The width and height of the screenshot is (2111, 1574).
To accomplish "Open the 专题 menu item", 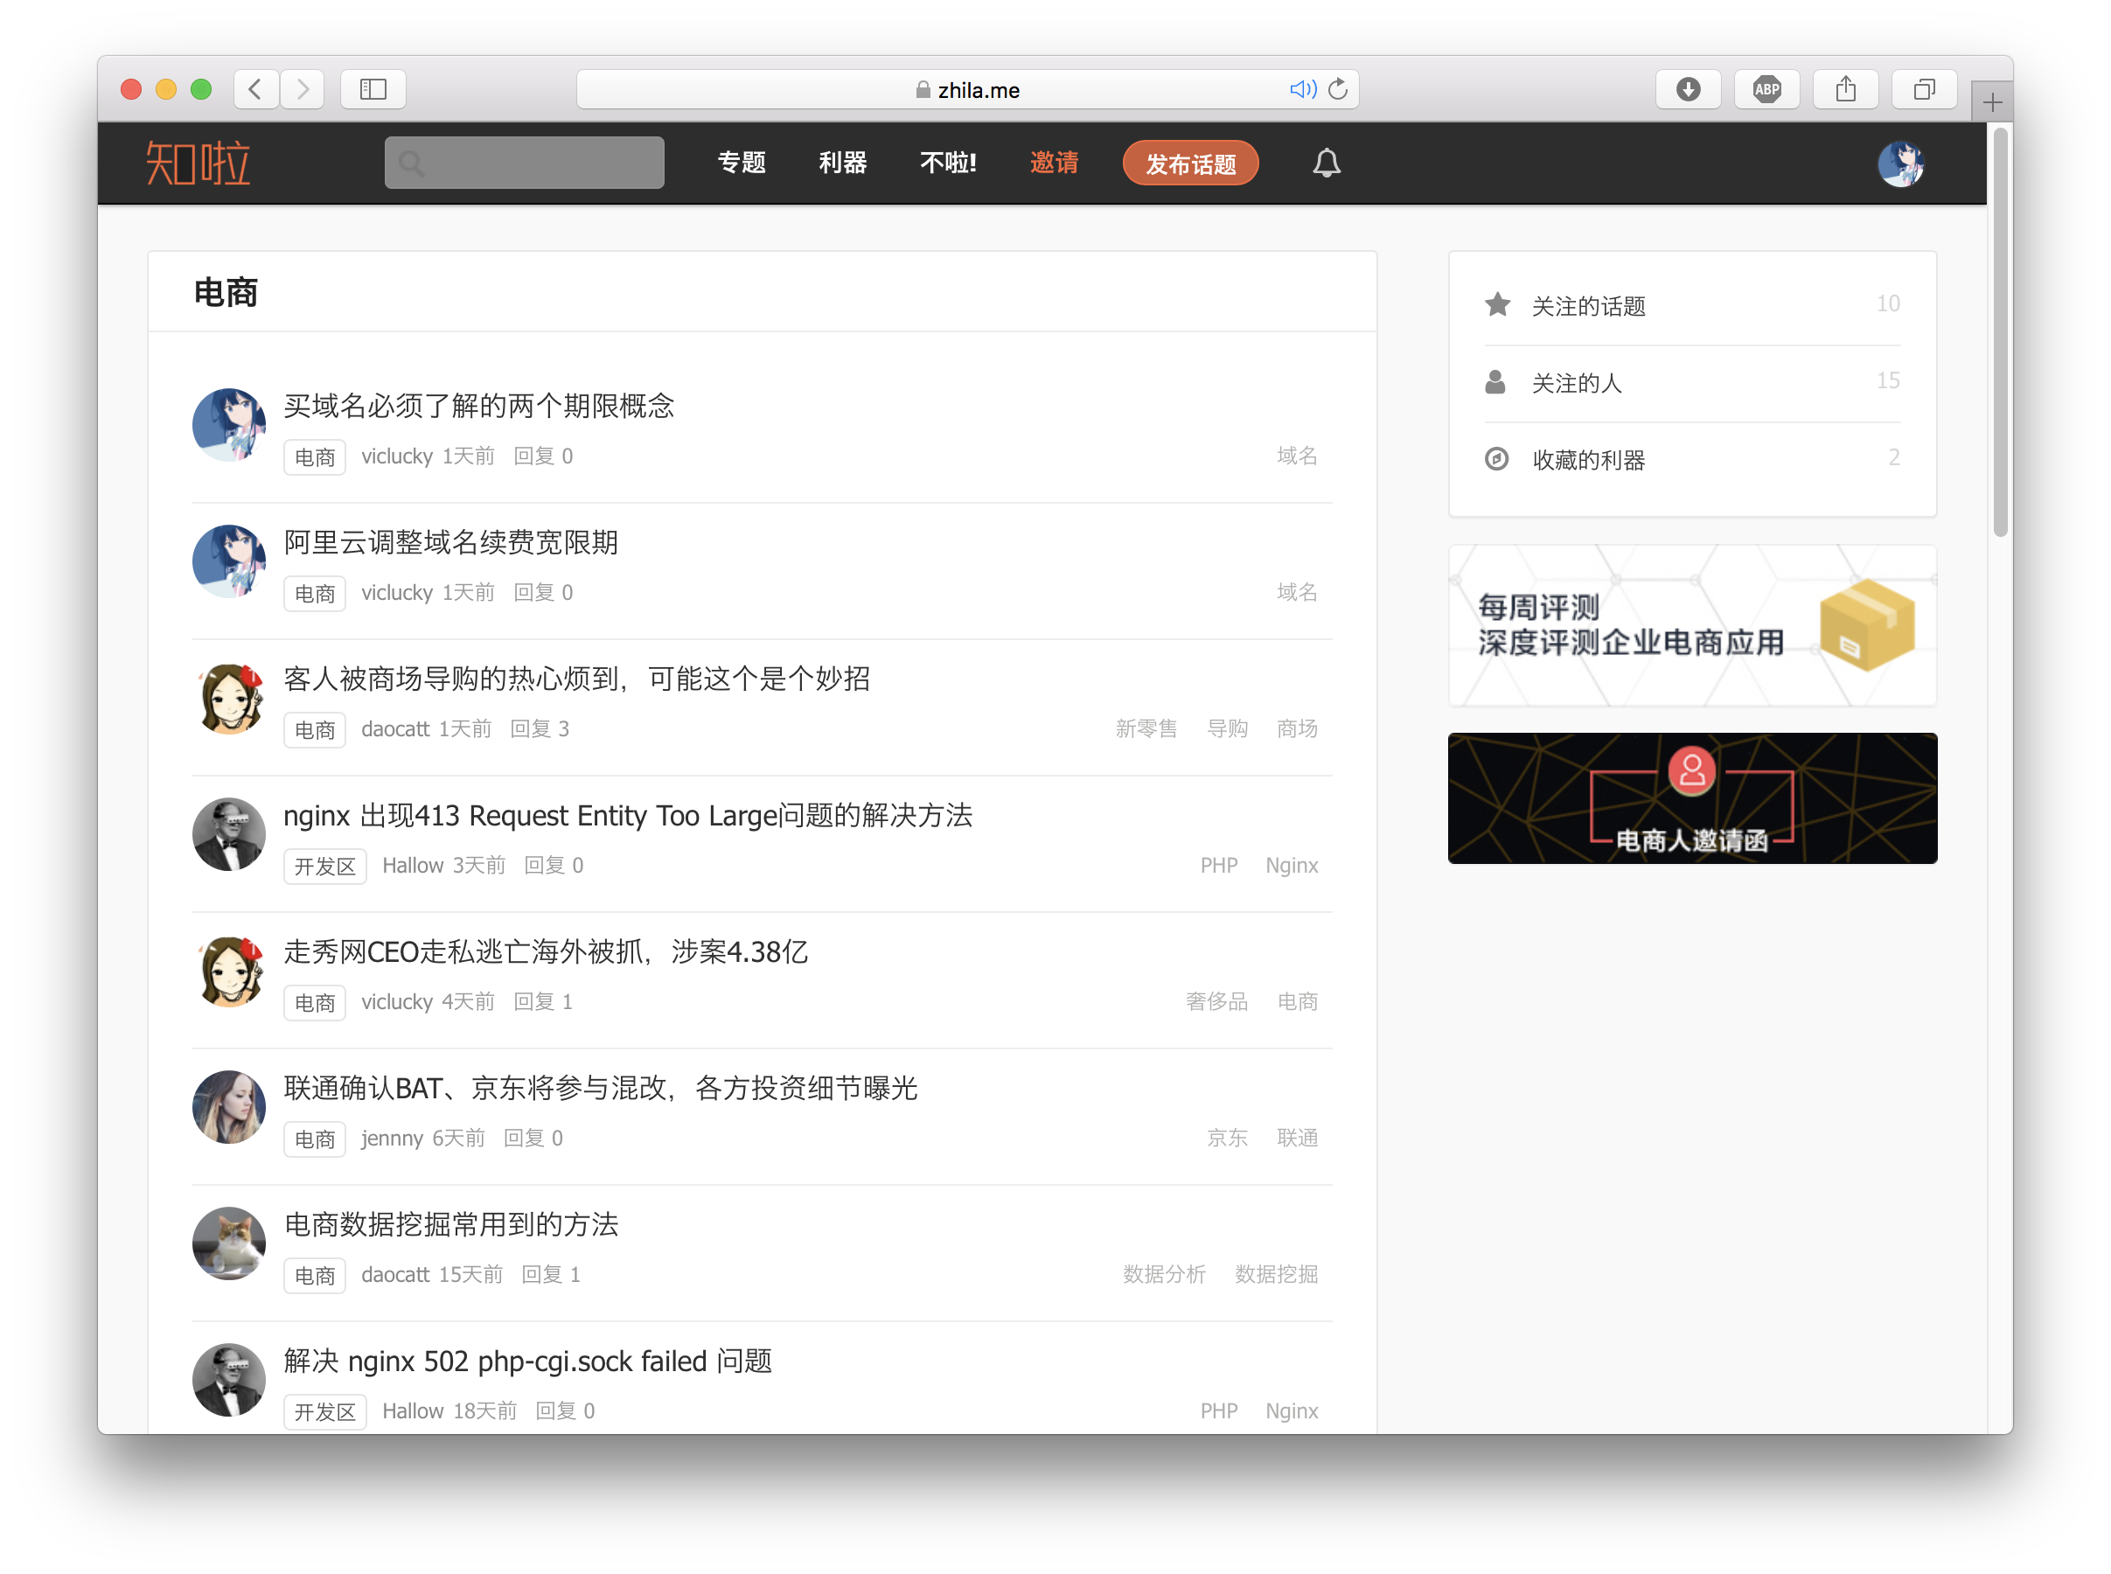I will (x=742, y=163).
